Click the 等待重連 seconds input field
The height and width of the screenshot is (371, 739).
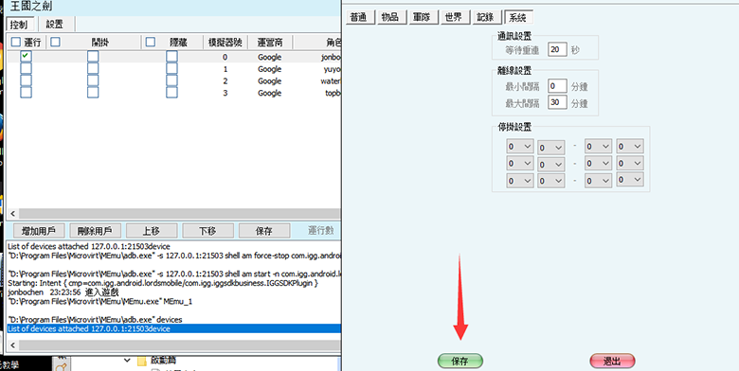click(x=557, y=49)
